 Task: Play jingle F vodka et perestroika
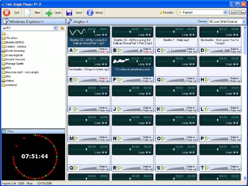[119, 80]
